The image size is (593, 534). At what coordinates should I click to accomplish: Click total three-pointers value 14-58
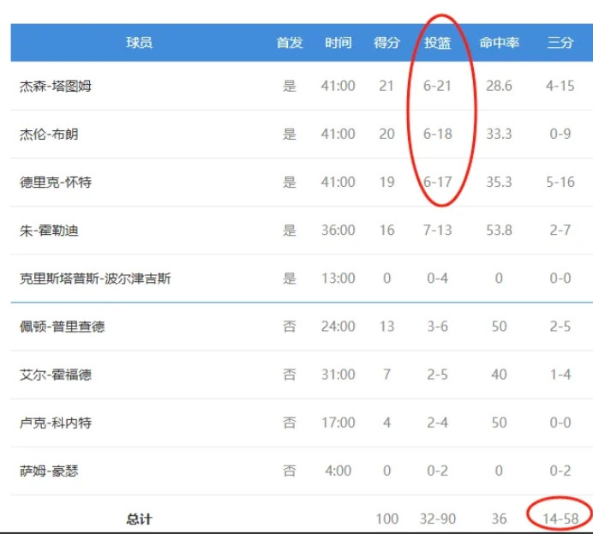(x=560, y=519)
